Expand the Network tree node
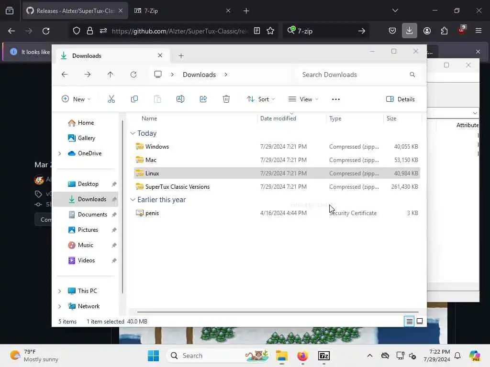This screenshot has width=490, height=367. coord(60,306)
